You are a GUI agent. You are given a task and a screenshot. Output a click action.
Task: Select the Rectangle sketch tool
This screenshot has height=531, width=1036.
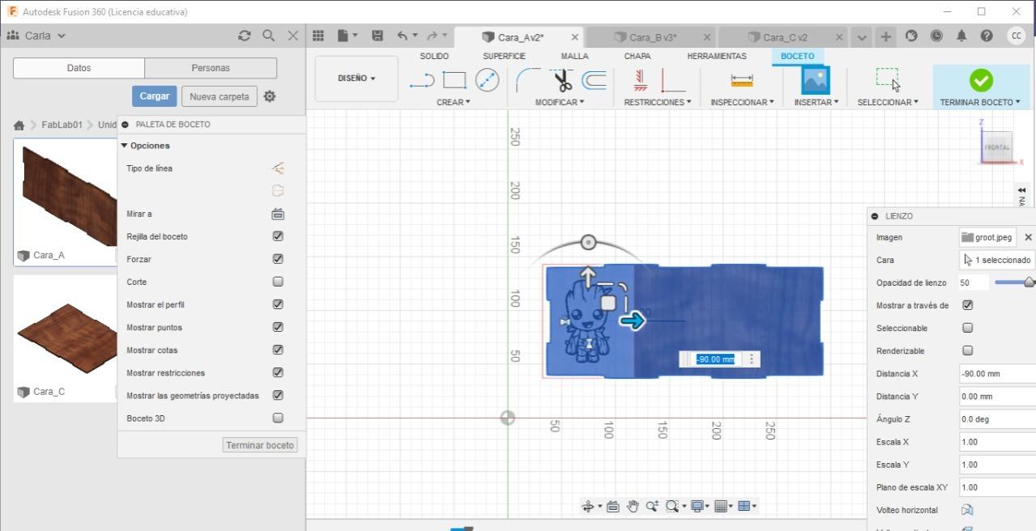tap(454, 80)
